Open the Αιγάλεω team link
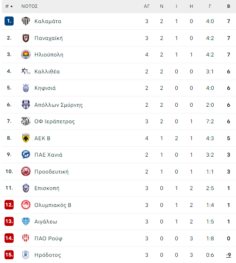Viewport: 236px width, 263px height. coord(45,221)
